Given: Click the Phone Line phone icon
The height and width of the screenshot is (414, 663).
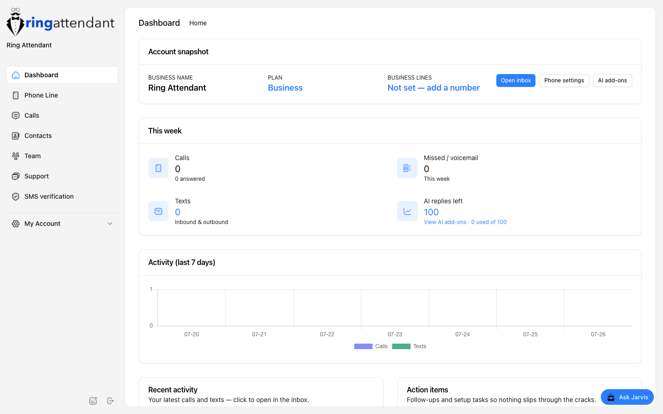Looking at the screenshot, I should point(16,95).
